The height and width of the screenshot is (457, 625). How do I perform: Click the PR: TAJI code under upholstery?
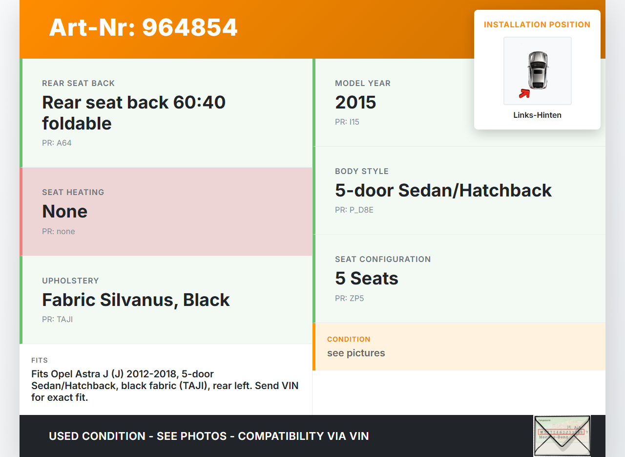click(x=58, y=320)
